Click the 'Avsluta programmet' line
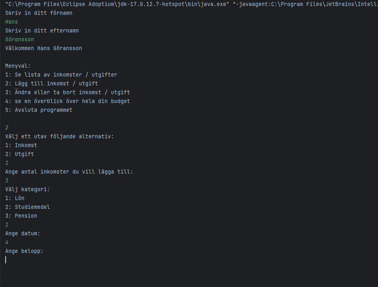 pos(39,110)
